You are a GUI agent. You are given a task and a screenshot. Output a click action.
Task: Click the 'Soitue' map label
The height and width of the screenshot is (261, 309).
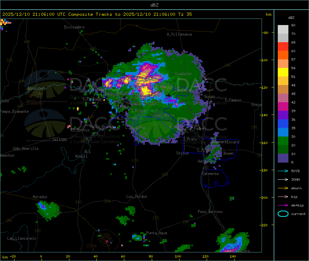(x=182, y=153)
